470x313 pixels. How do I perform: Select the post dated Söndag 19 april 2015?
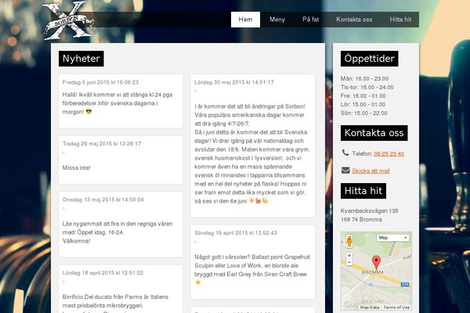pyautogui.click(x=253, y=262)
